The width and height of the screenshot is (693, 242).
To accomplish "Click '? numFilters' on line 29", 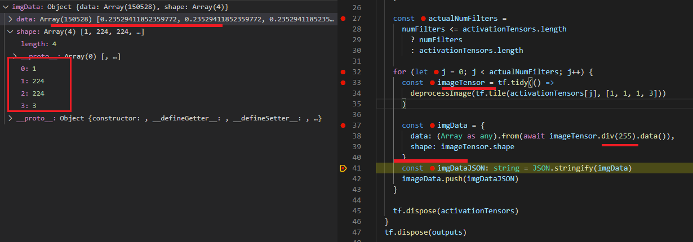I will (x=436, y=40).
